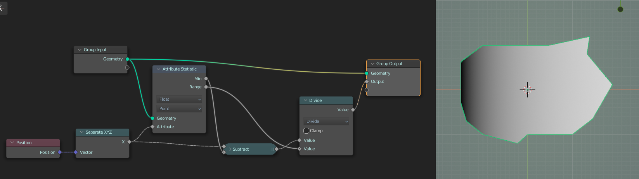Viewport: 639px width, 179px height.
Task: Collapse the Group Output node
Action: [x=372, y=64]
